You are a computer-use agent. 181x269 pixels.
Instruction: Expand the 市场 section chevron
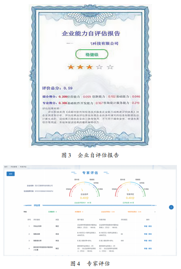click(x=155, y=212)
